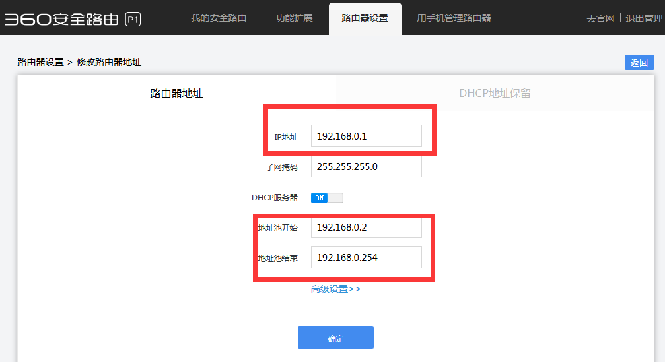Open 用手机管理路由器 tab
Image resolution: width=665 pixels, height=362 pixels.
tap(454, 18)
